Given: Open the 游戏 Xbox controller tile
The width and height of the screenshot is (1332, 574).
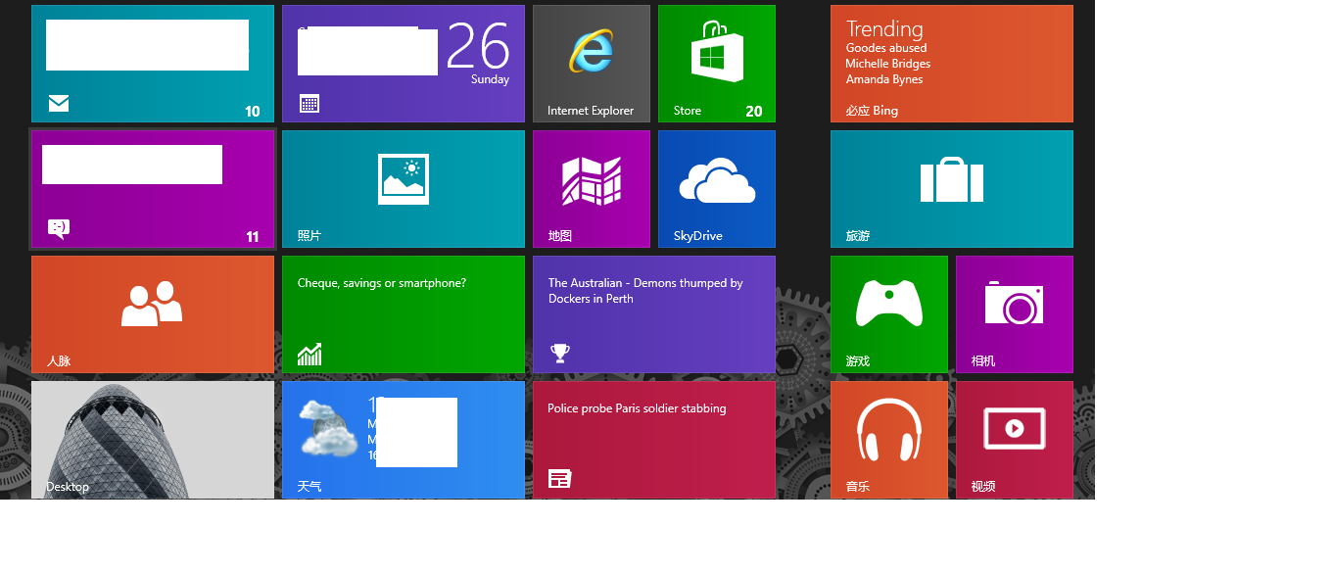Looking at the screenshot, I should coord(889,314).
